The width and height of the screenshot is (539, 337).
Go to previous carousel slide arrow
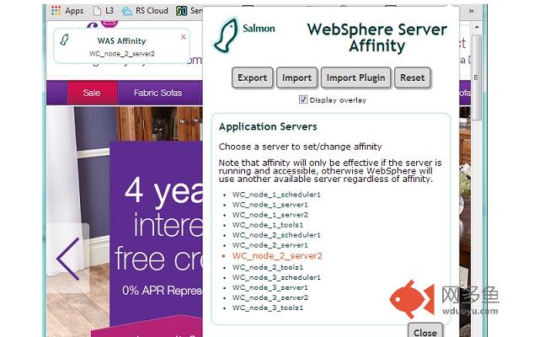click(x=68, y=259)
